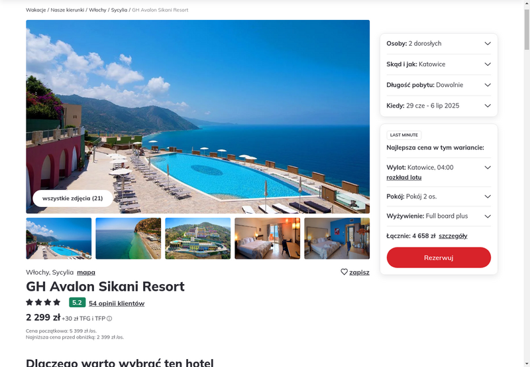
Task: Show all photos with wszystkie zdjęcia (21)
Action: pyautogui.click(x=73, y=198)
